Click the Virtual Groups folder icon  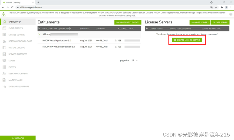tap(4, 48)
